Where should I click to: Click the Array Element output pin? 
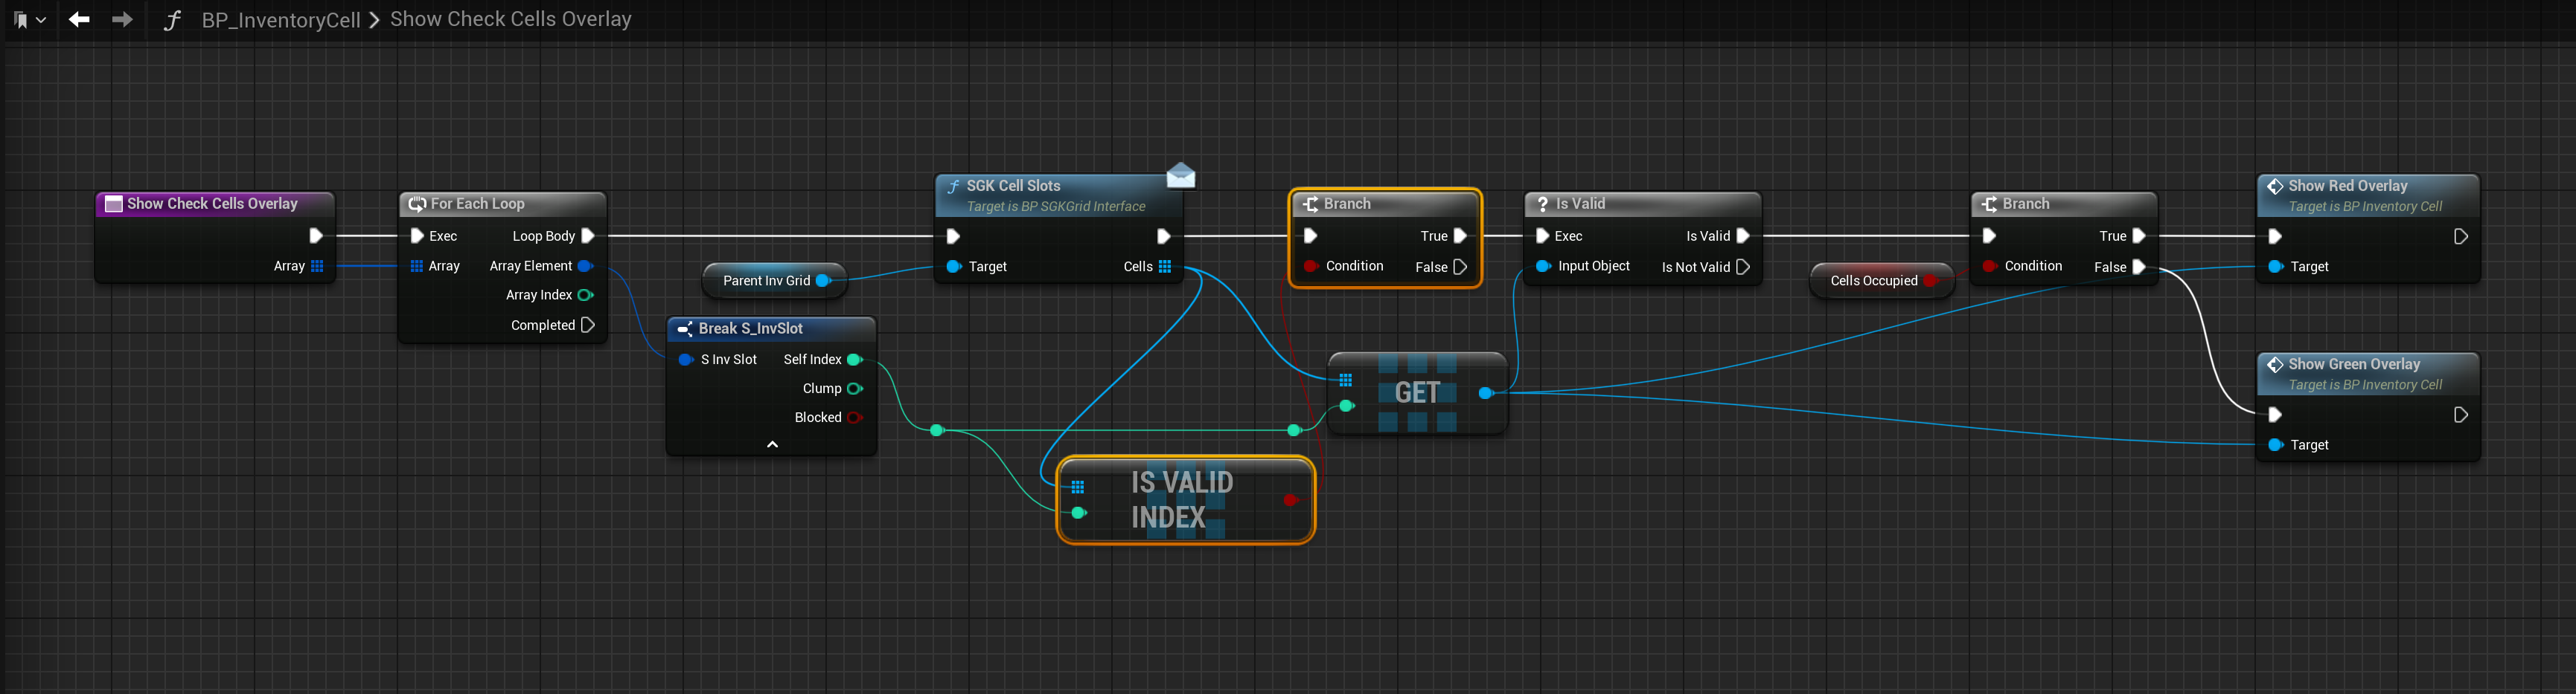click(585, 265)
